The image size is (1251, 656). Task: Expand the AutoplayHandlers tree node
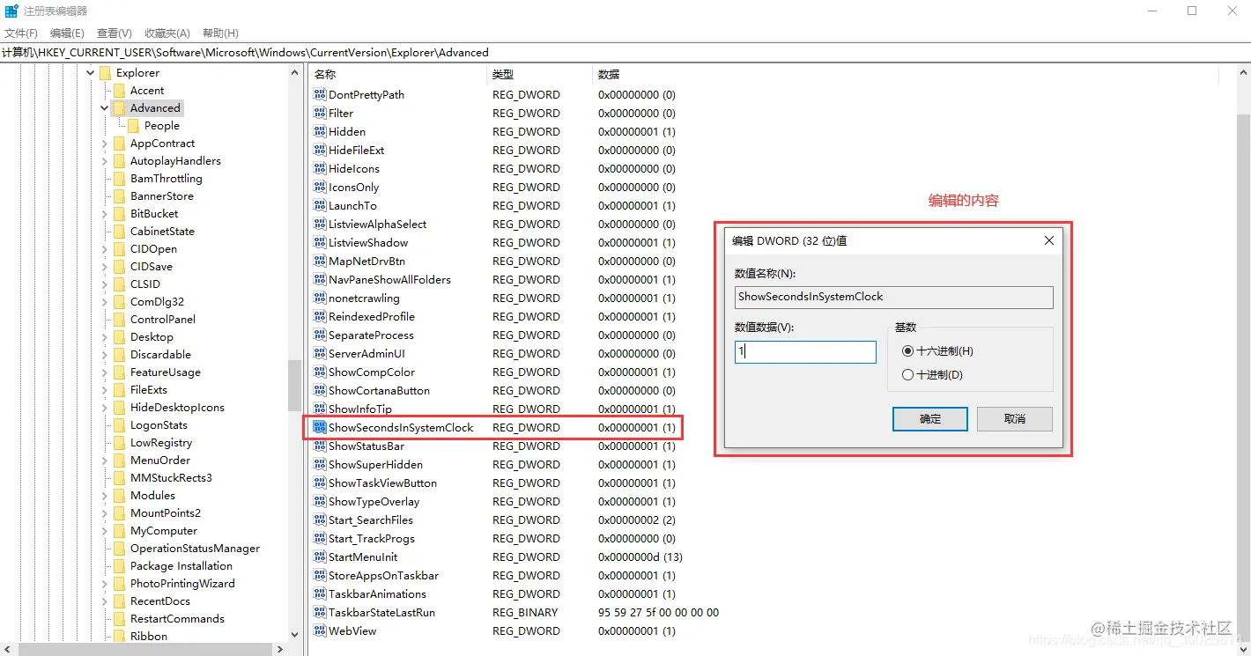(104, 161)
